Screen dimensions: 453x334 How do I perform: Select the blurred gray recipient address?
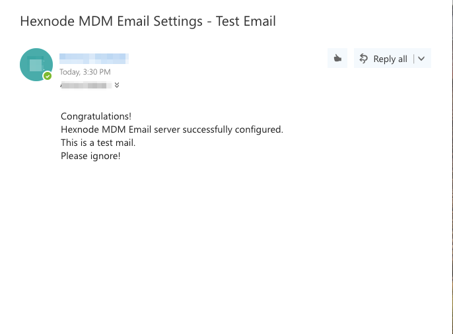click(86, 85)
